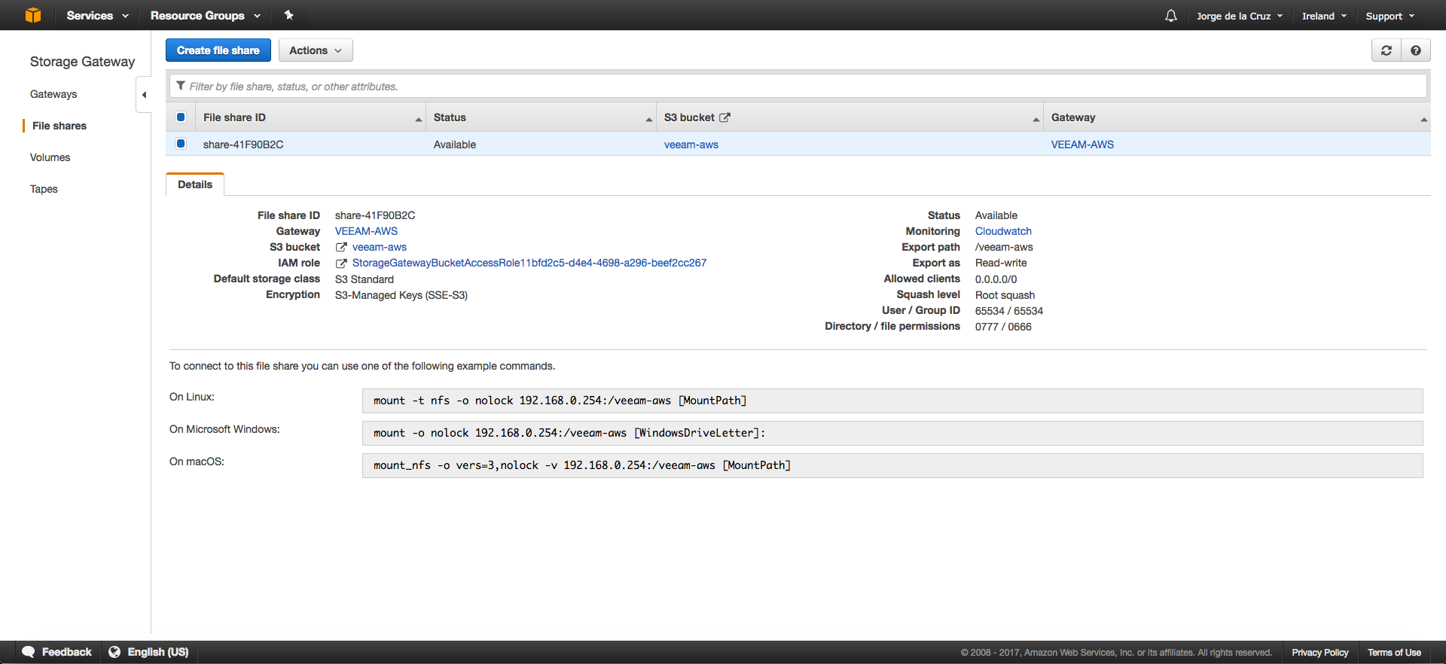
Task: Click the AWS cube logo icon
Action: pos(33,15)
